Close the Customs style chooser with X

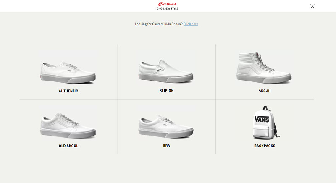tap(312, 6)
